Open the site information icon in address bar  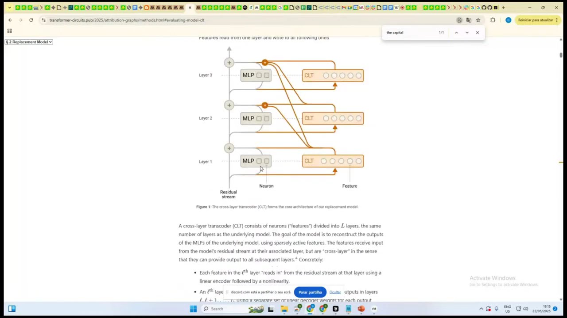coord(43,20)
